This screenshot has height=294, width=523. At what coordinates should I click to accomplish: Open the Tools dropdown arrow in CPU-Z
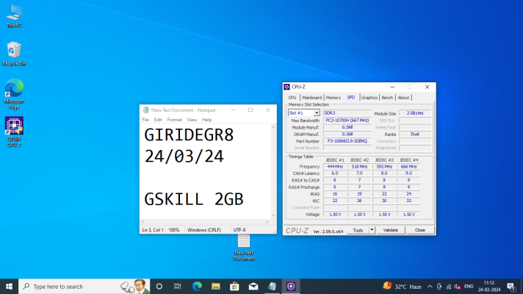point(372,230)
